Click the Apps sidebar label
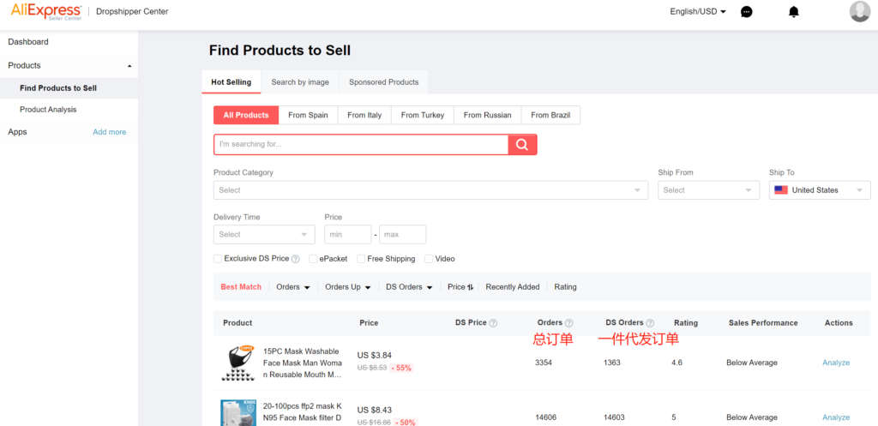The width and height of the screenshot is (878, 426). 17,132
